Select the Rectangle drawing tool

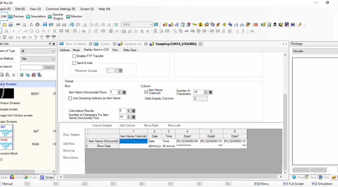(x=31, y=31)
